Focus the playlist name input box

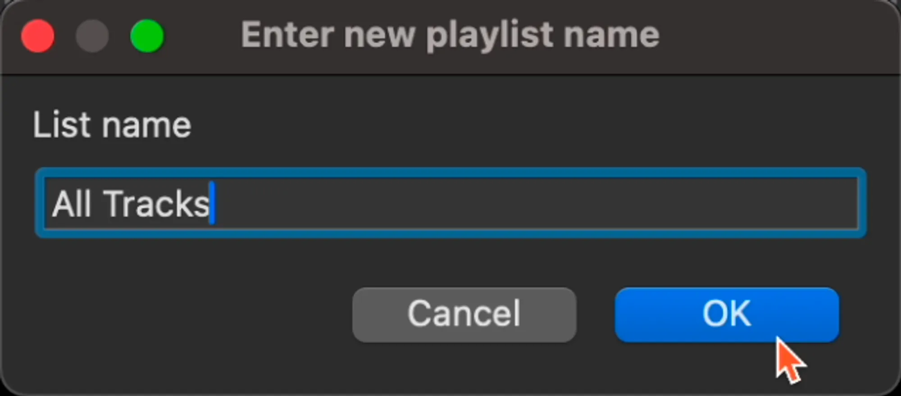(x=450, y=203)
